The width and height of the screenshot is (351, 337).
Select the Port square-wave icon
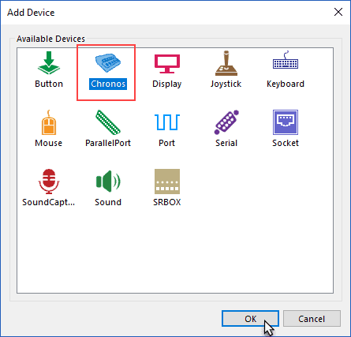[167, 122]
